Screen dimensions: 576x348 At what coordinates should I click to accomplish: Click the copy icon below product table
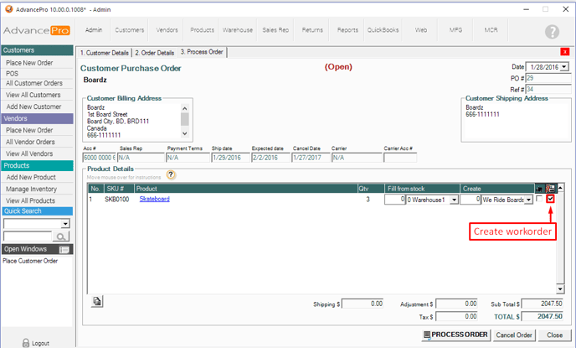[x=97, y=300]
